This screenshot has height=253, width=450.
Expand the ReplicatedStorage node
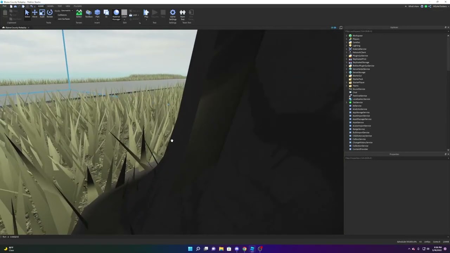coord(347,63)
